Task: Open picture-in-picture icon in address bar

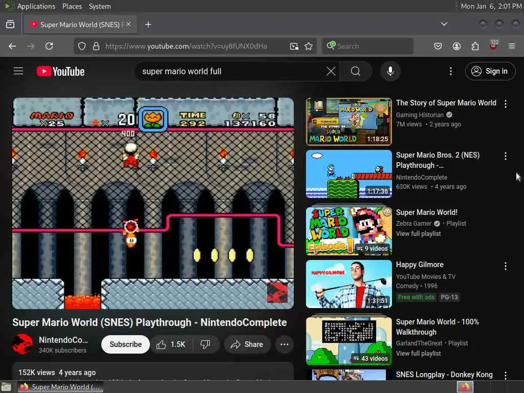Action: tap(294, 46)
